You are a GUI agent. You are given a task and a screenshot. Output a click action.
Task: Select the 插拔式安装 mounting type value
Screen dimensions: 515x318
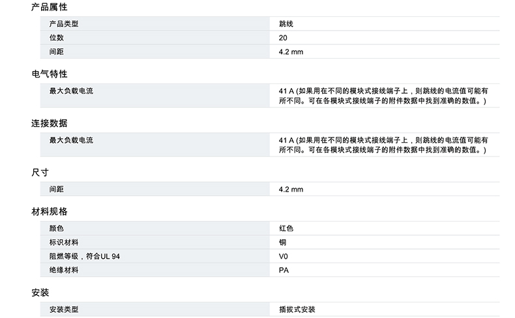click(x=297, y=310)
